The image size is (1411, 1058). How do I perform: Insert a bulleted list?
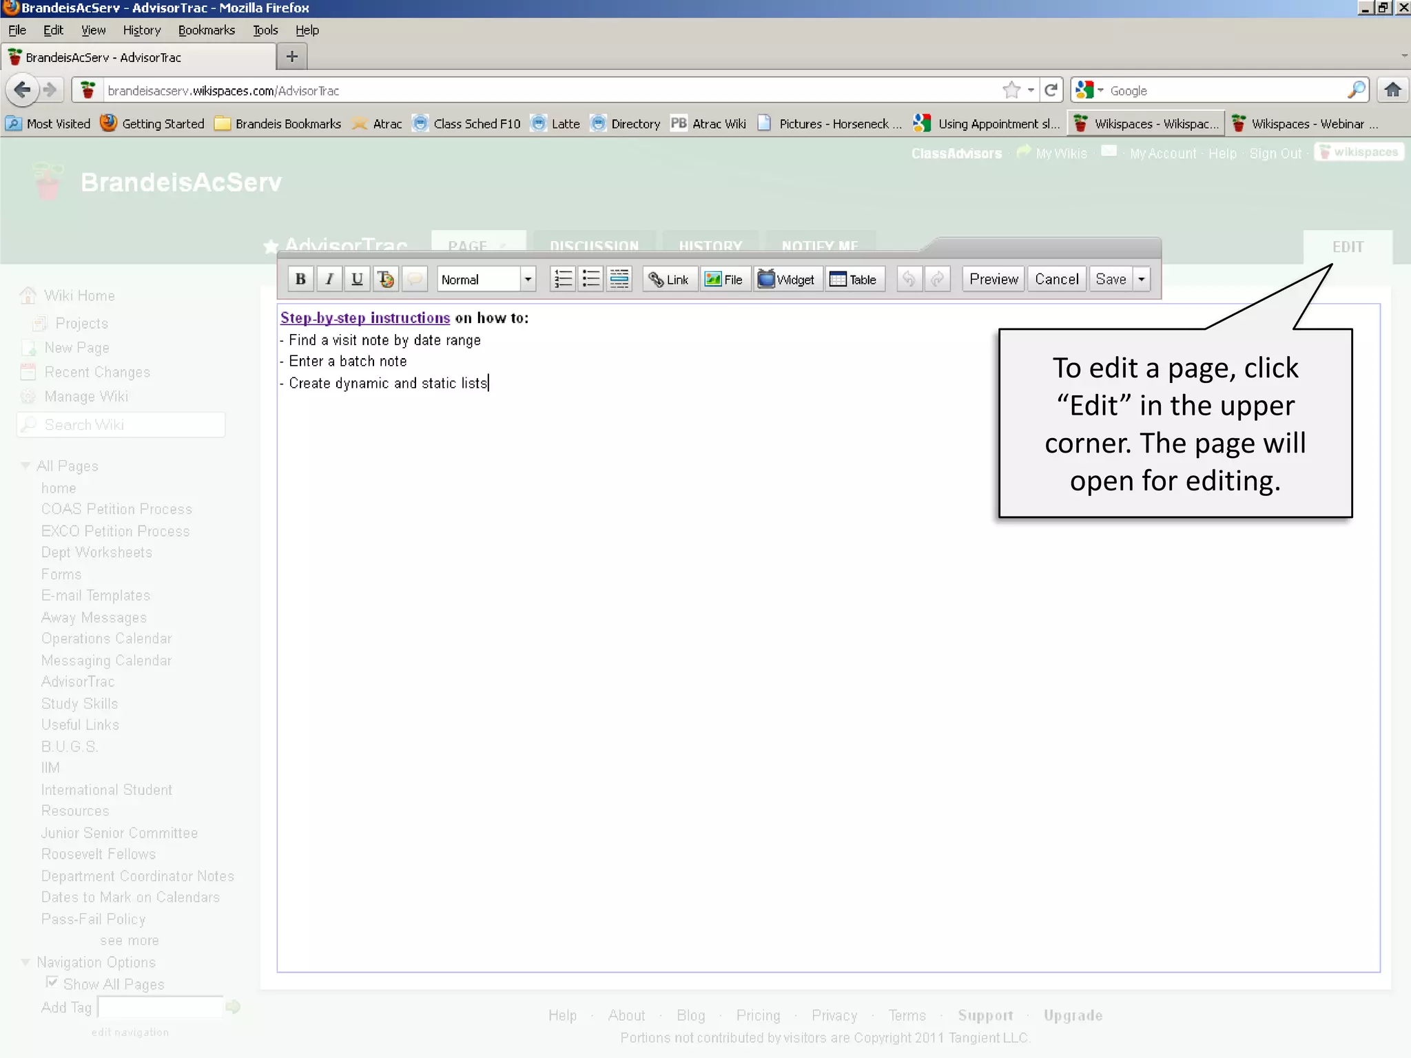pos(591,279)
